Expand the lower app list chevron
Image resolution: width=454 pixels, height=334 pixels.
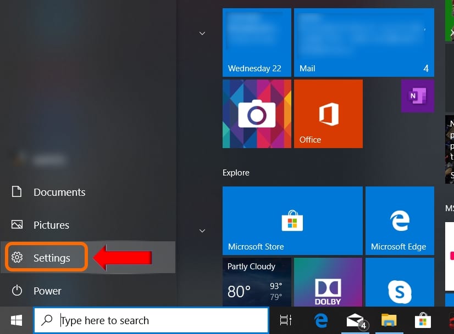click(202, 230)
